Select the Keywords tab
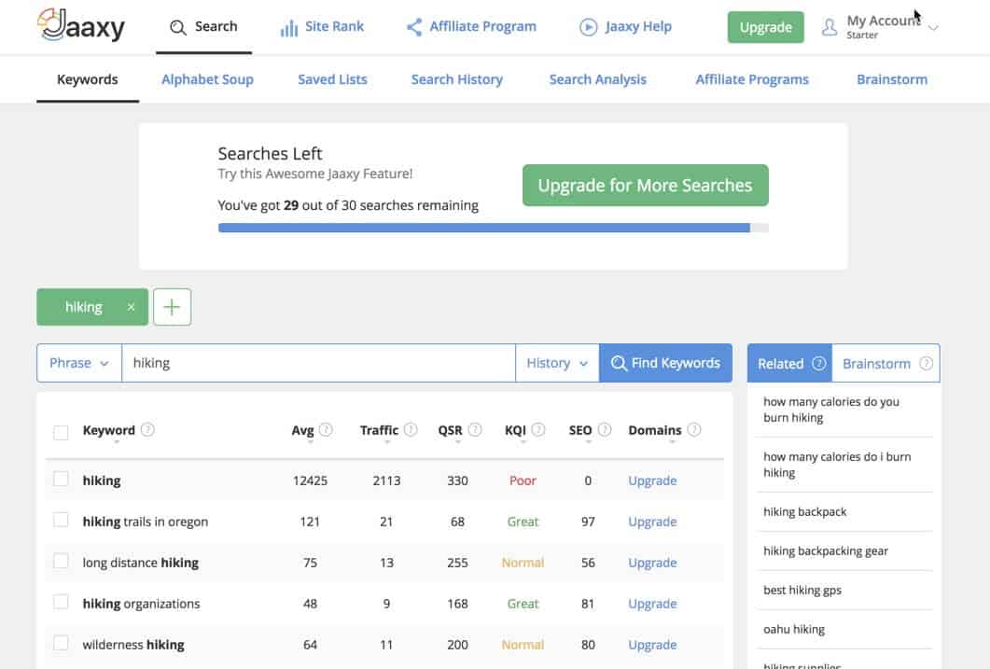The width and height of the screenshot is (990, 669). click(87, 79)
